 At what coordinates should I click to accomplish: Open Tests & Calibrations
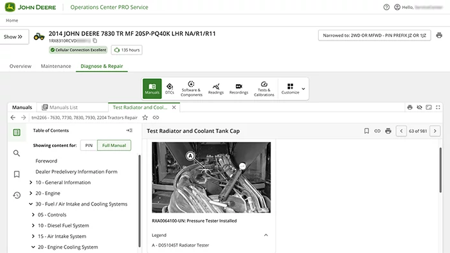264,89
